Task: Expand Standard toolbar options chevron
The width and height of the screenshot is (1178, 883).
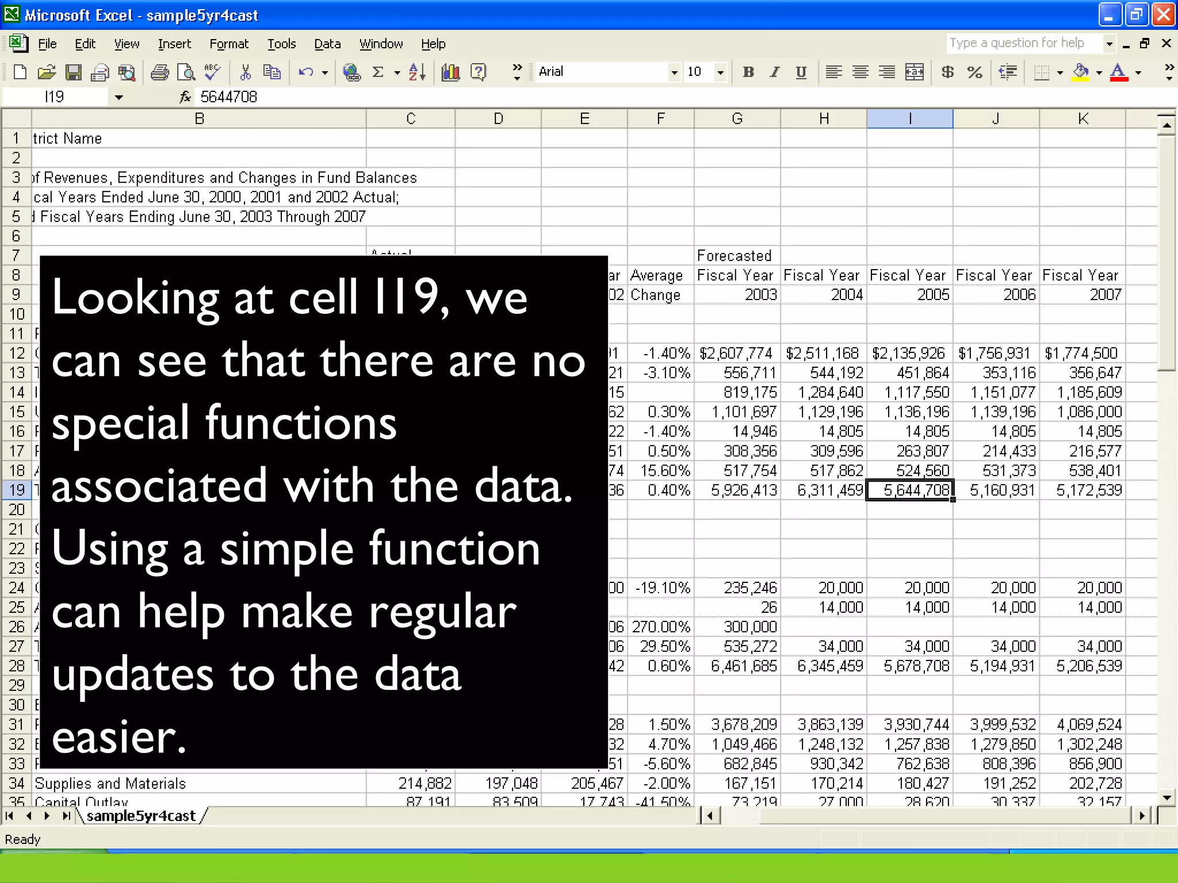Action: 517,72
